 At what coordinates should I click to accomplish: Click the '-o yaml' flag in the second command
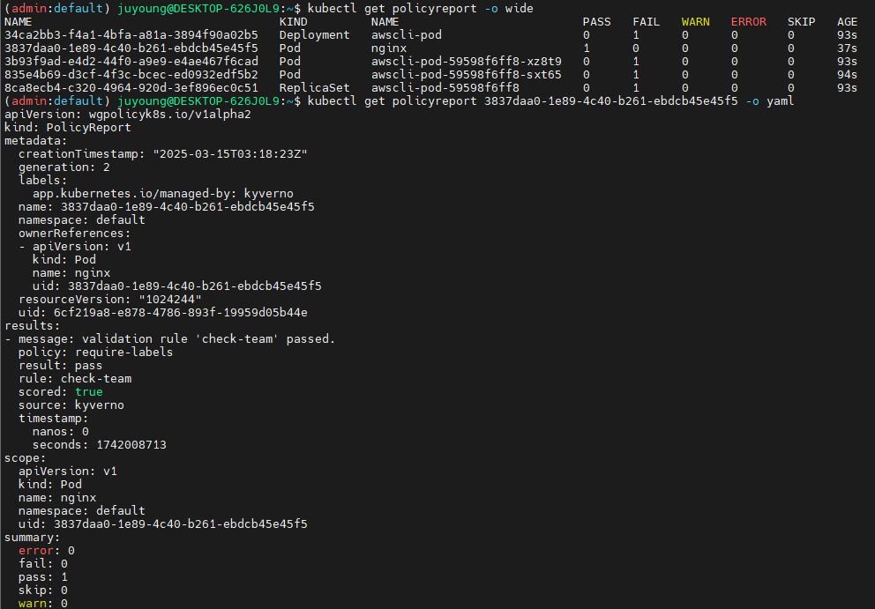(x=769, y=101)
